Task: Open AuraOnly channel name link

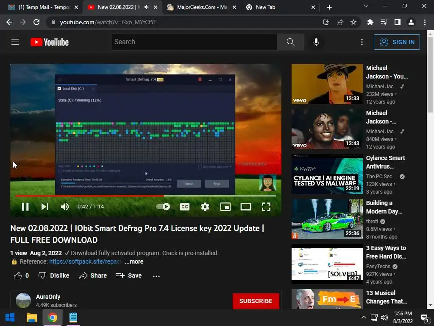Action: point(48,297)
